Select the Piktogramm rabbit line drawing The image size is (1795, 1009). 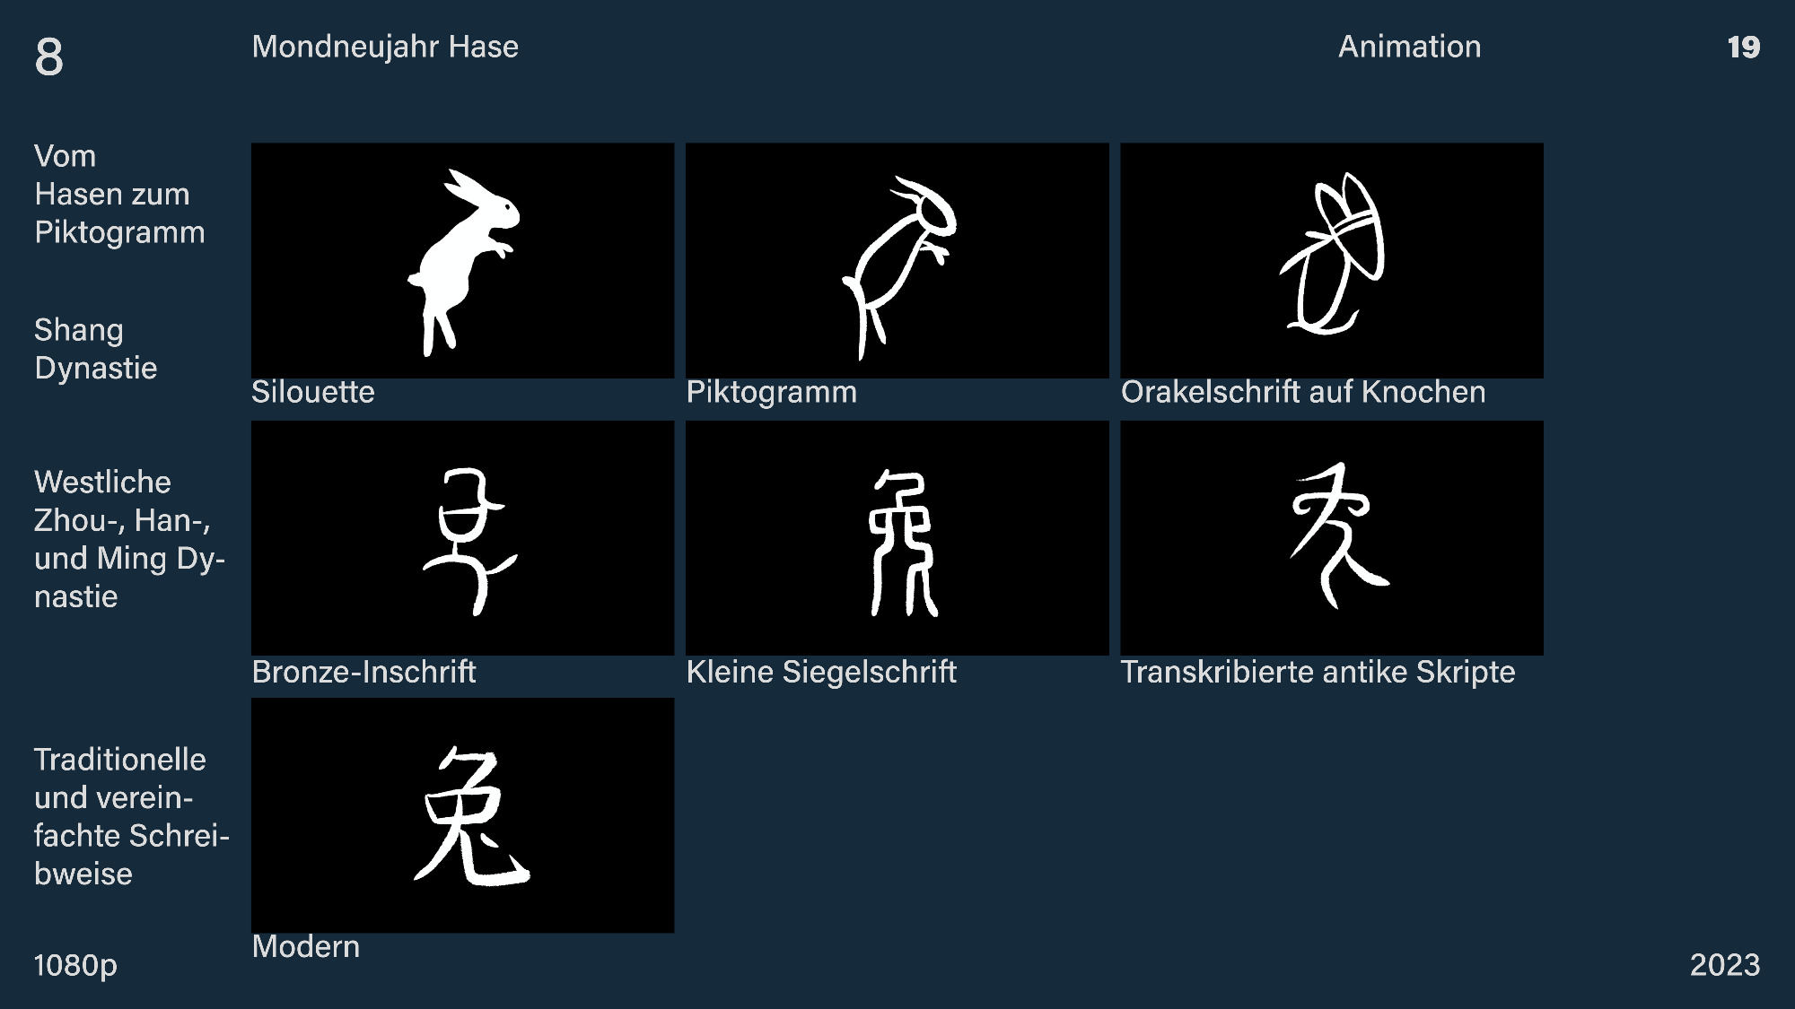[897, 260]
